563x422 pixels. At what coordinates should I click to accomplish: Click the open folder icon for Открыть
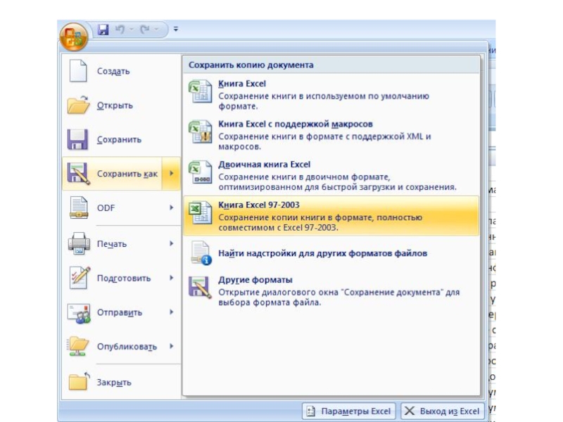[x=78, y=105]
